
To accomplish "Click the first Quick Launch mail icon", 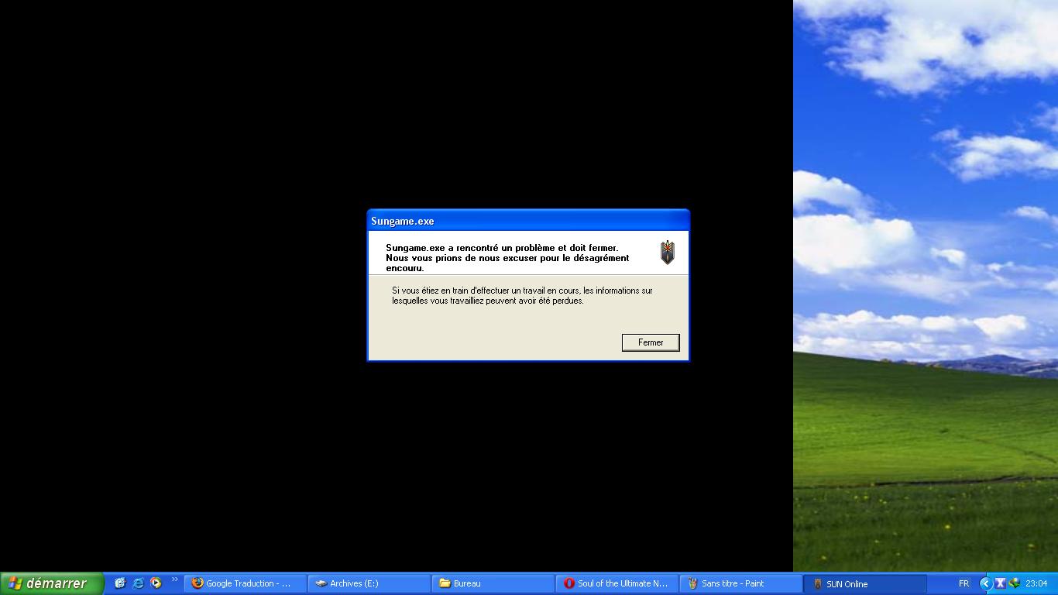I will [x=120, y=583].
